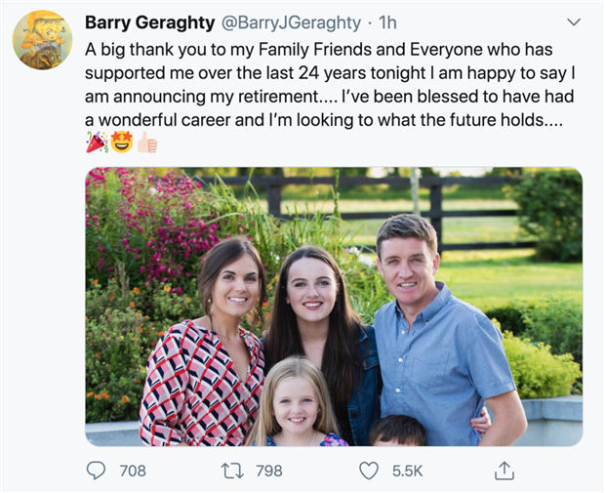This screenshot has width=605, height=493.
Task: Like the tweet with the heart icon
Action: tap(369, 471)
